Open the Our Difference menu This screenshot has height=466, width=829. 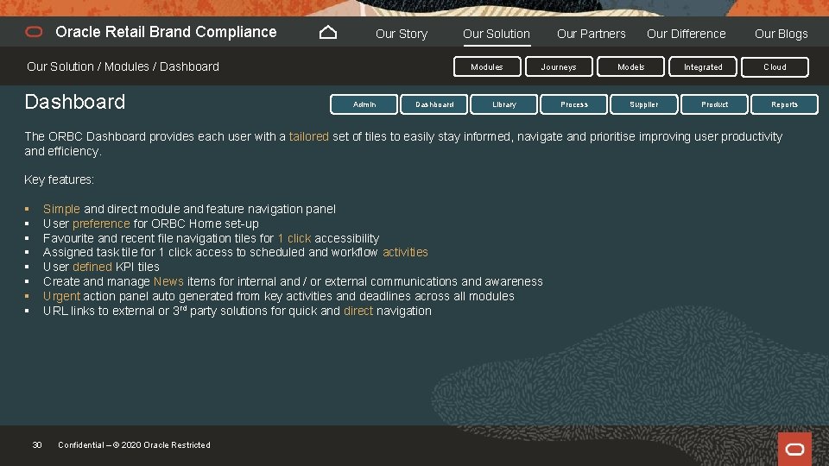click(687, 34)
